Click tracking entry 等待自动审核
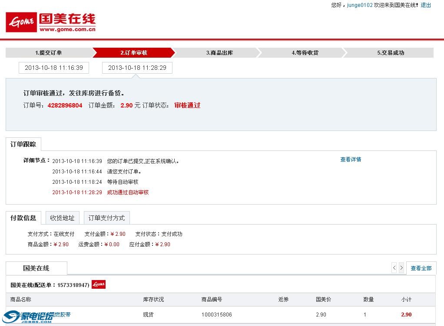 tap(123, 182)
